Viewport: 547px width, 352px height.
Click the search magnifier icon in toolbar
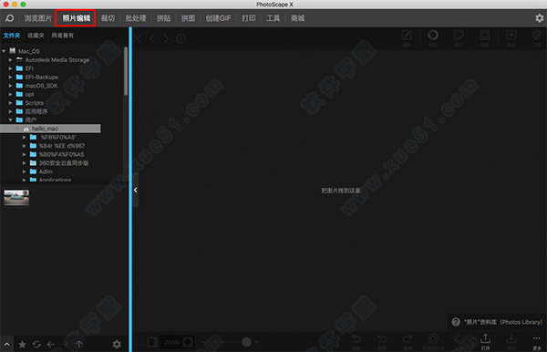click(x=9, y=18)
